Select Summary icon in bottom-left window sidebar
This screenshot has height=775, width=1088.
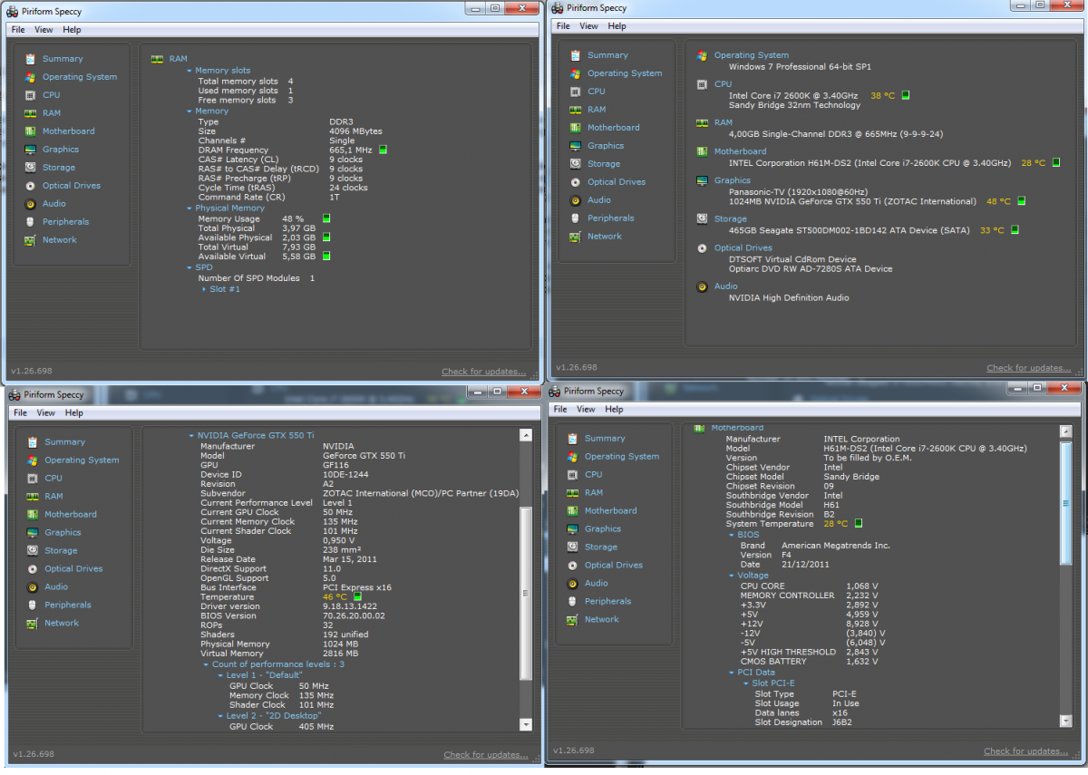[x=33, y=442]
